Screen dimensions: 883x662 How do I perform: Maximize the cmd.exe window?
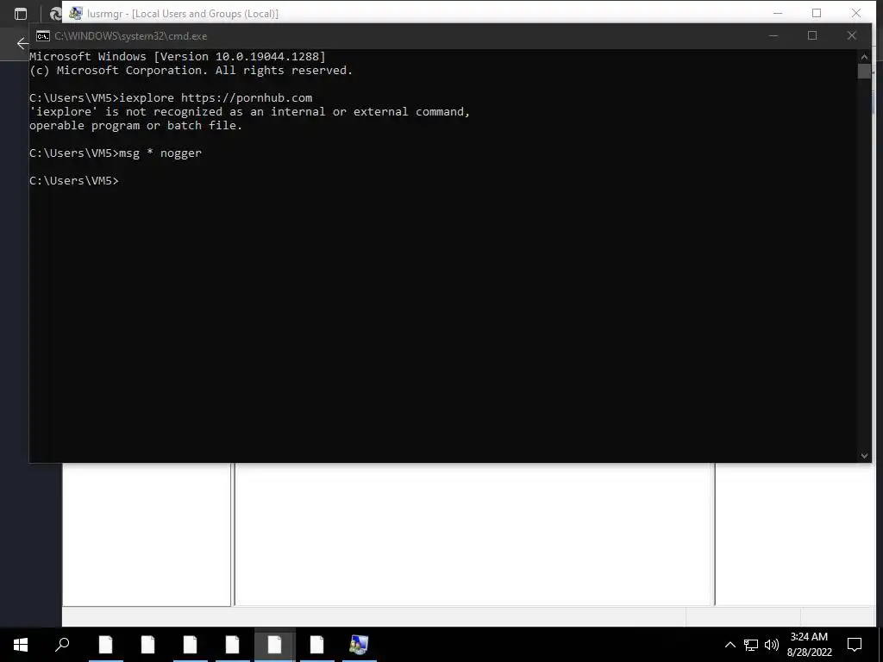812,35
